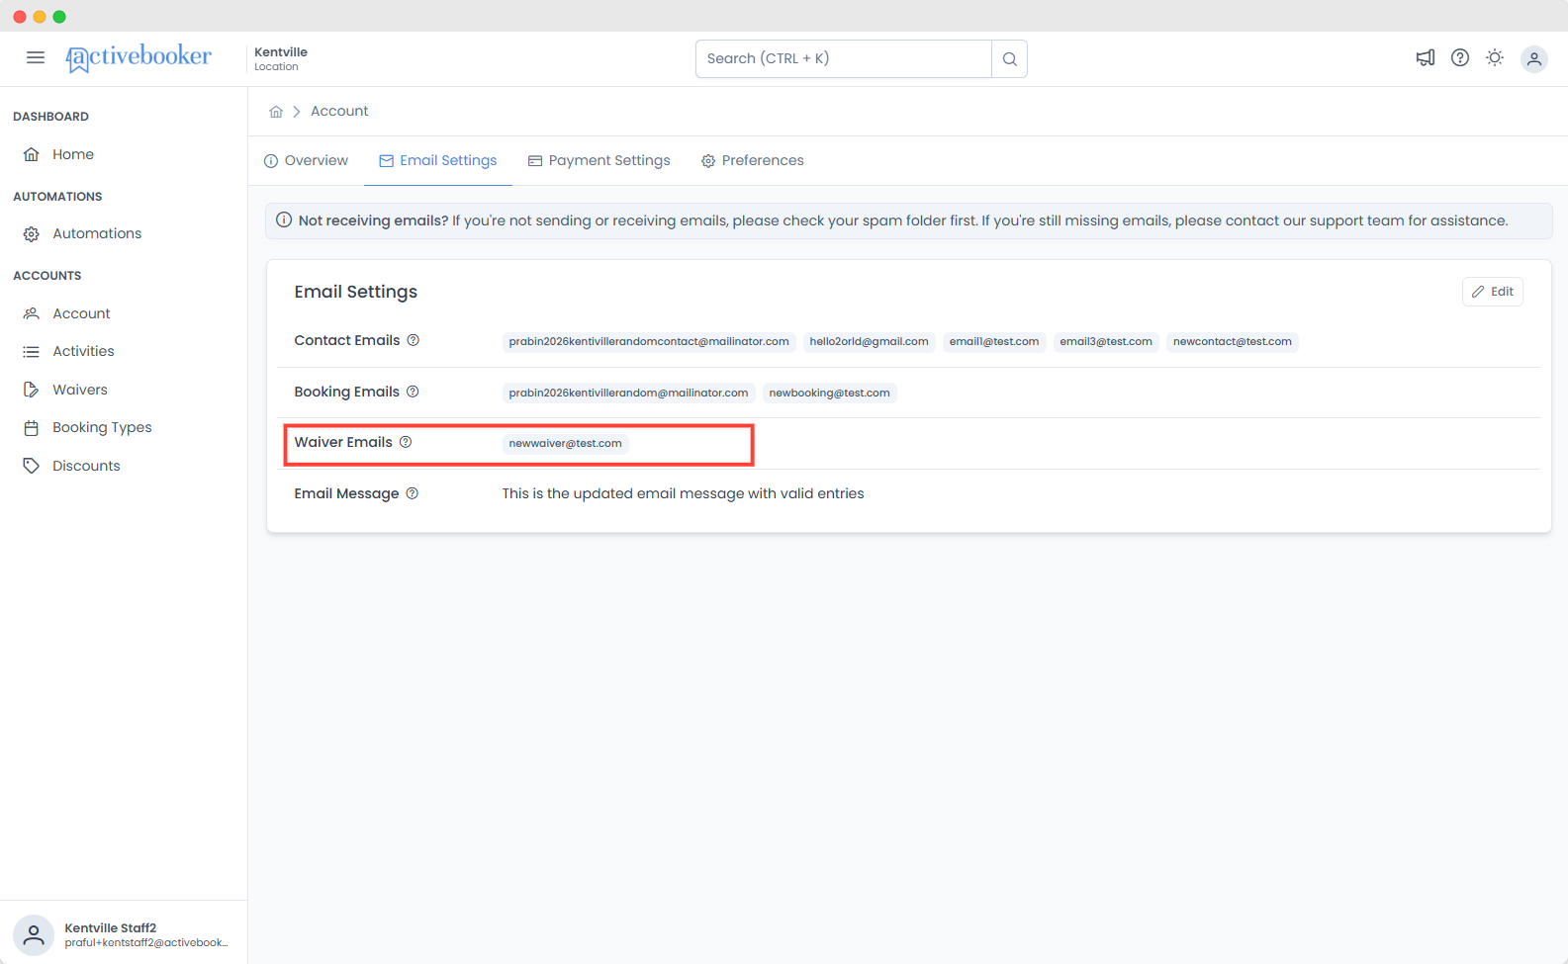The height and width of the screenshot is (964, 1568).
Task: Go to Home in sidebar
Action: pyautogui.click(x=73, y=154)
